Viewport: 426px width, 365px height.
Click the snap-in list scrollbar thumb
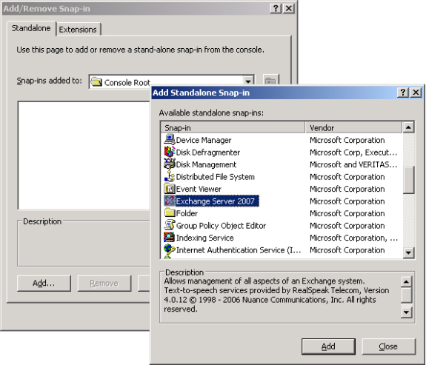(x=409, y=180)
